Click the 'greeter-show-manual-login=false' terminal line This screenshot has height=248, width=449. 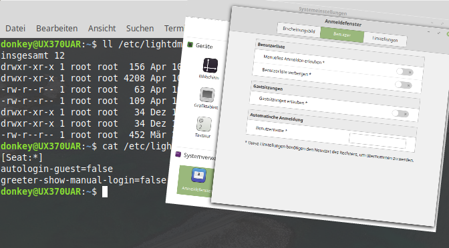coord(84,180)
